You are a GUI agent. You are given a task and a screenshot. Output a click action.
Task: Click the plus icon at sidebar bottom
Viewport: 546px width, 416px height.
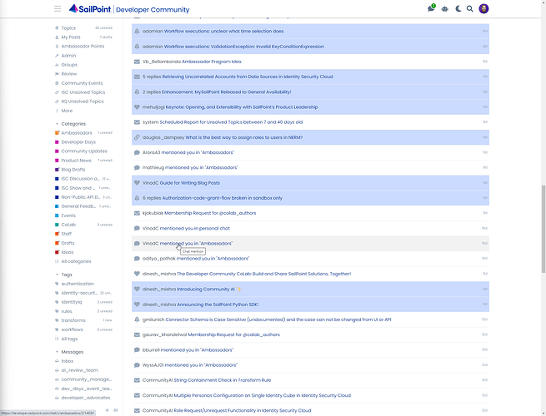coord(107,410)
